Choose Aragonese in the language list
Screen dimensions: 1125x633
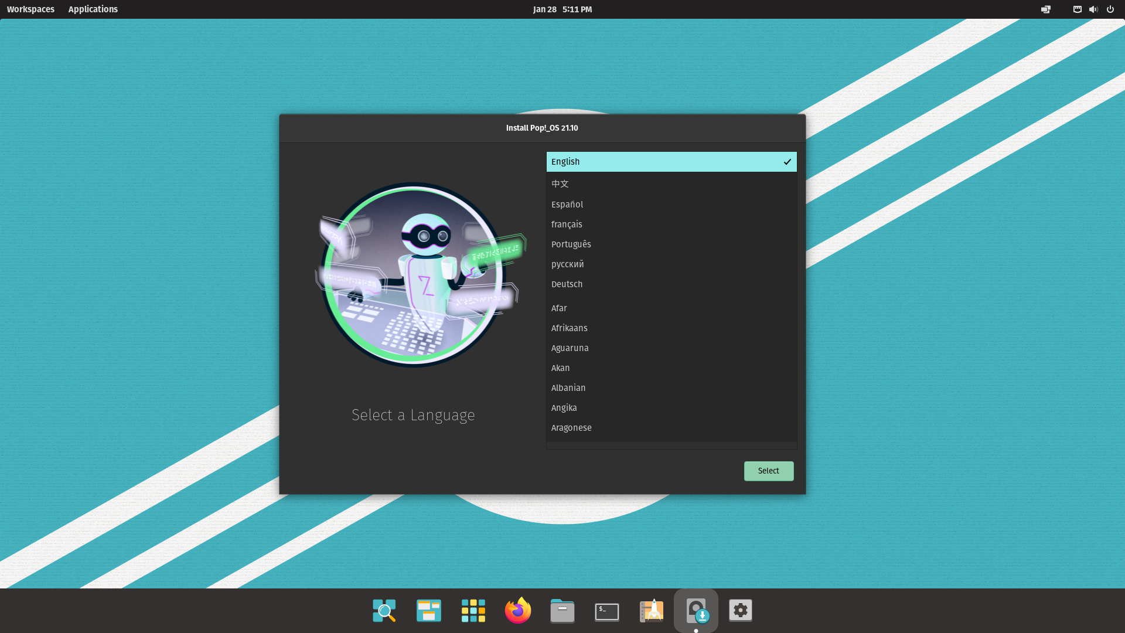[671, 428]
